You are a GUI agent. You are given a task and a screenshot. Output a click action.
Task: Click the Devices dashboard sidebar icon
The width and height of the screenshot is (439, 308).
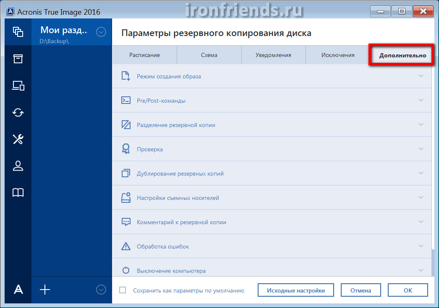tap(18, 85)
